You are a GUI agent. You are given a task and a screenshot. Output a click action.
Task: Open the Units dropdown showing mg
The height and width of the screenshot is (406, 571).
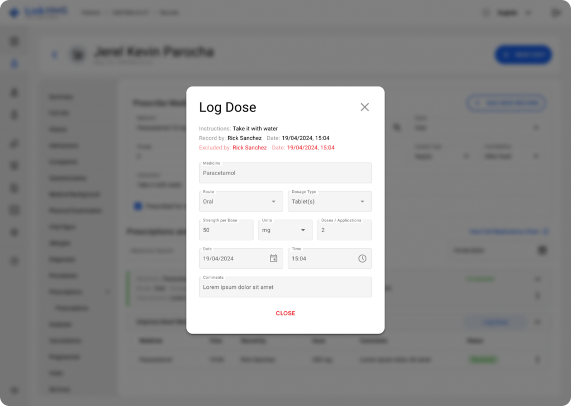point(285,230)
